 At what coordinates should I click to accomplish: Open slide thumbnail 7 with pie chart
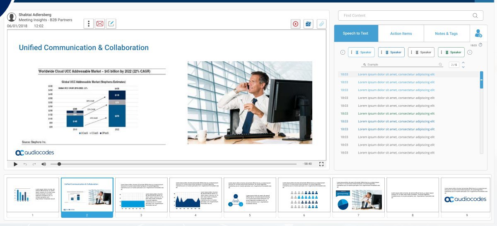click(x=358, y=195)
